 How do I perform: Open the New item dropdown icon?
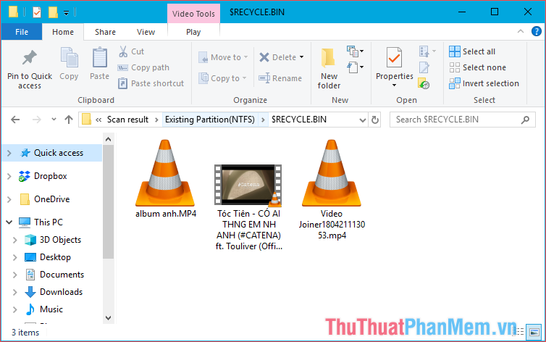[x=355, y=51]
